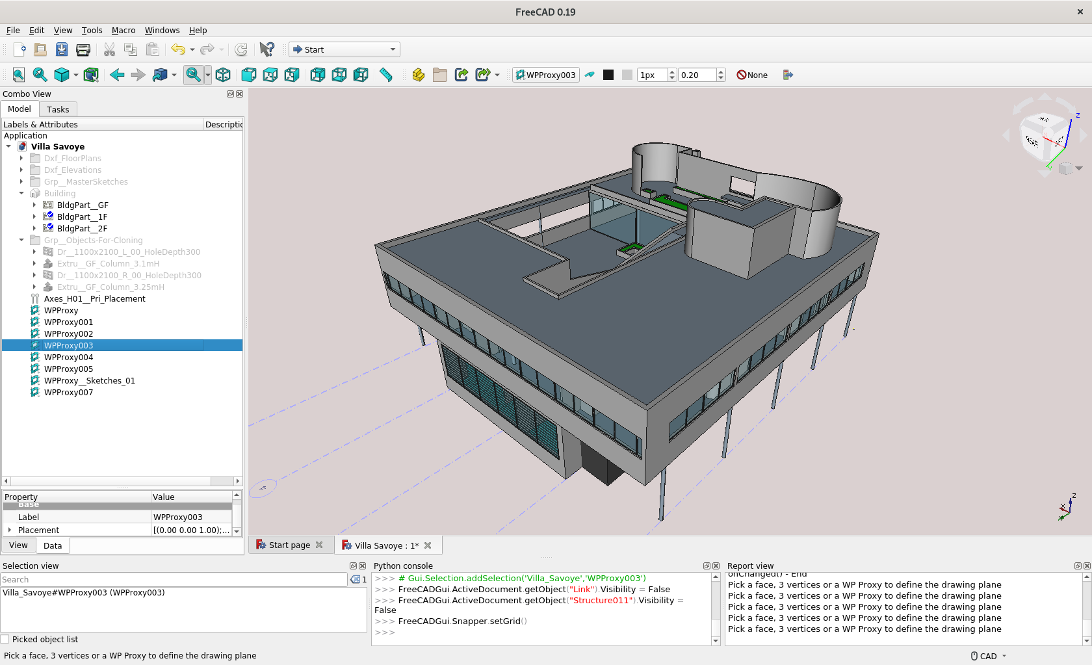Switch to the Tasks tab
Viewport: 1092px width, 665px height.
(x=58, y=109)
